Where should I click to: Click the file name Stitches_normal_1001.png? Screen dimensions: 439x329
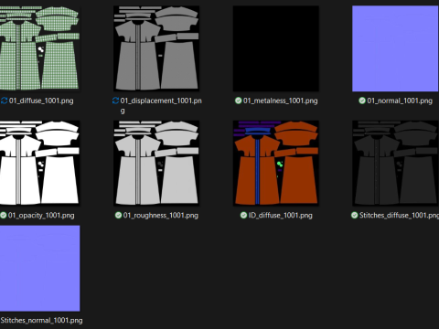click(x=41, y=321)
